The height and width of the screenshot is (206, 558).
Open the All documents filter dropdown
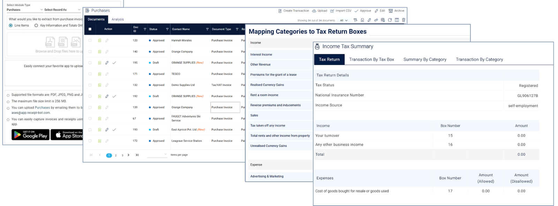pyautogui.click(x=344, y=20)
